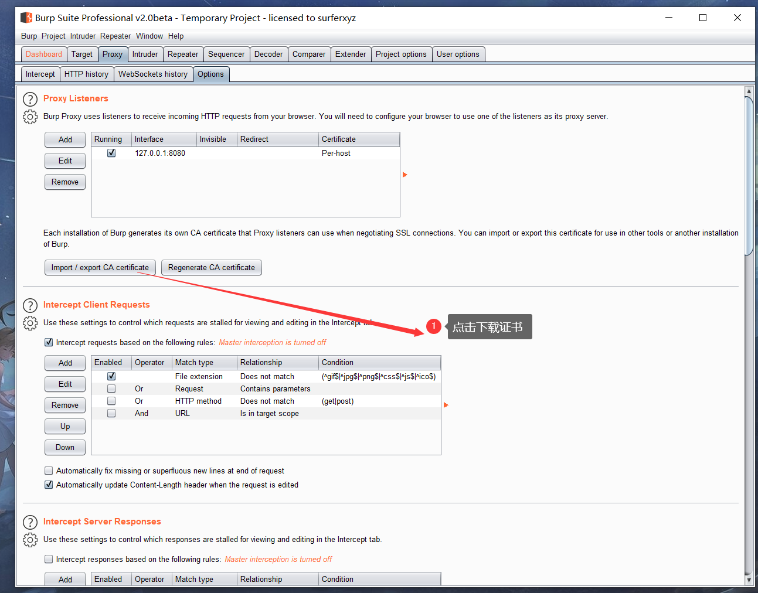The width and height of the screenshot is (758, 593).
Task: Expand the client request rules table arrow
Action: [x=446, y=405]
